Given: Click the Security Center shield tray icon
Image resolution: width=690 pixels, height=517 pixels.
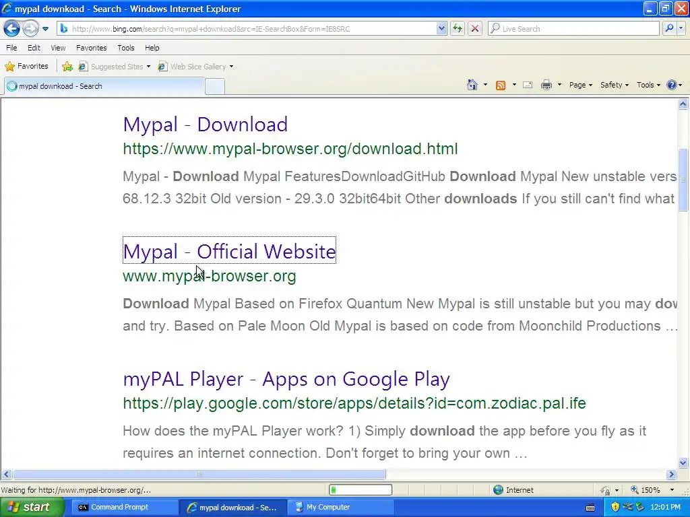Looking at the screenshot, I should pos(615,508).
